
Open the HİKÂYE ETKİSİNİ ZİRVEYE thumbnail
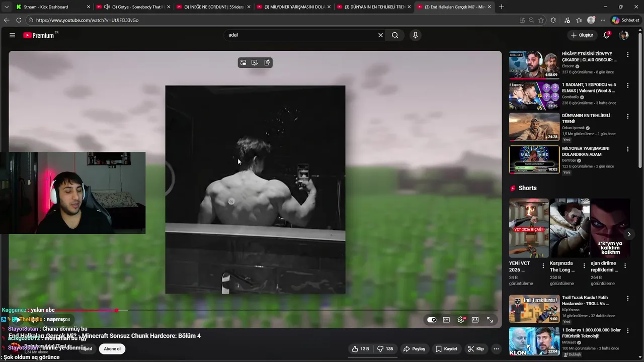tap(534, 65)
